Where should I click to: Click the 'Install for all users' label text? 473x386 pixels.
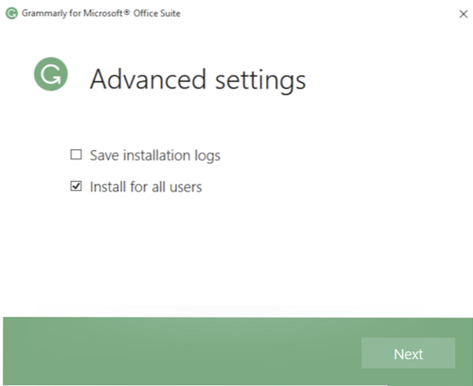pos(146,186)
